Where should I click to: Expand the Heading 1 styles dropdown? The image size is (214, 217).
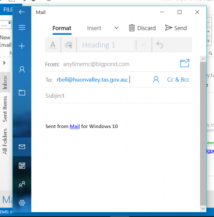(x=144, y=45)
